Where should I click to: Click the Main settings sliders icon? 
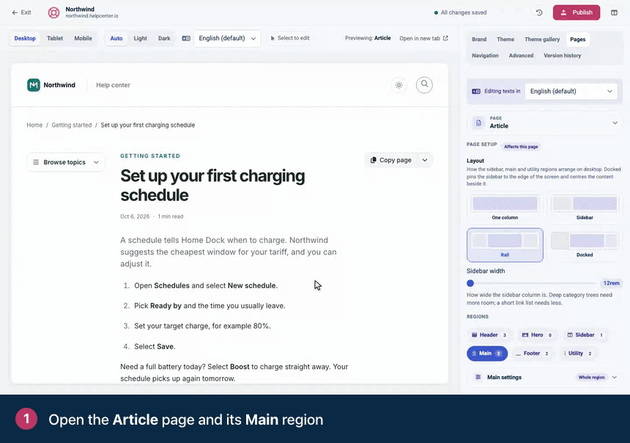478,377
